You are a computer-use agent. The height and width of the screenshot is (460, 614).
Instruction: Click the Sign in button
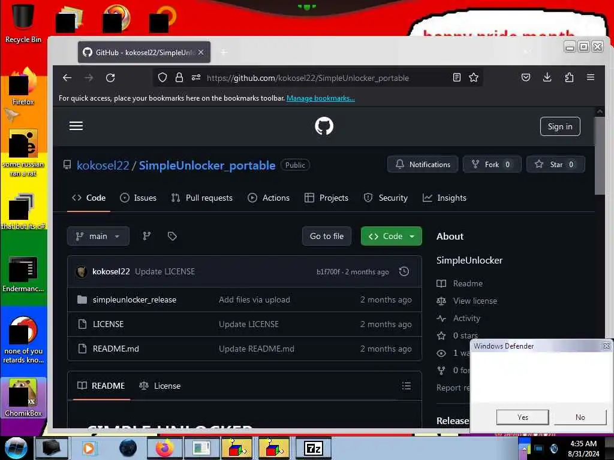pos(560,126)
